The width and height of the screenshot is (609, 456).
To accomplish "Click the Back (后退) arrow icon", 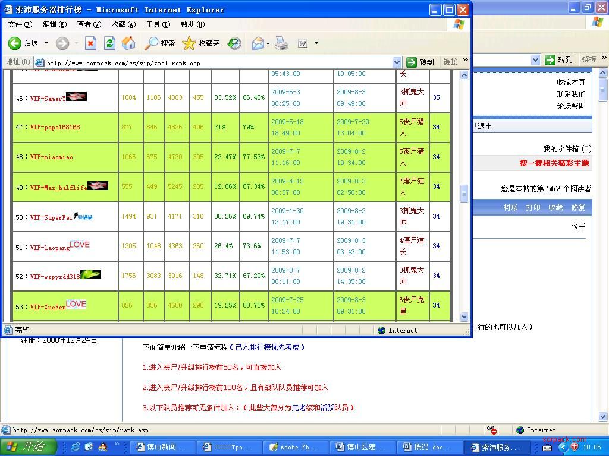I will tap(15, 43).
